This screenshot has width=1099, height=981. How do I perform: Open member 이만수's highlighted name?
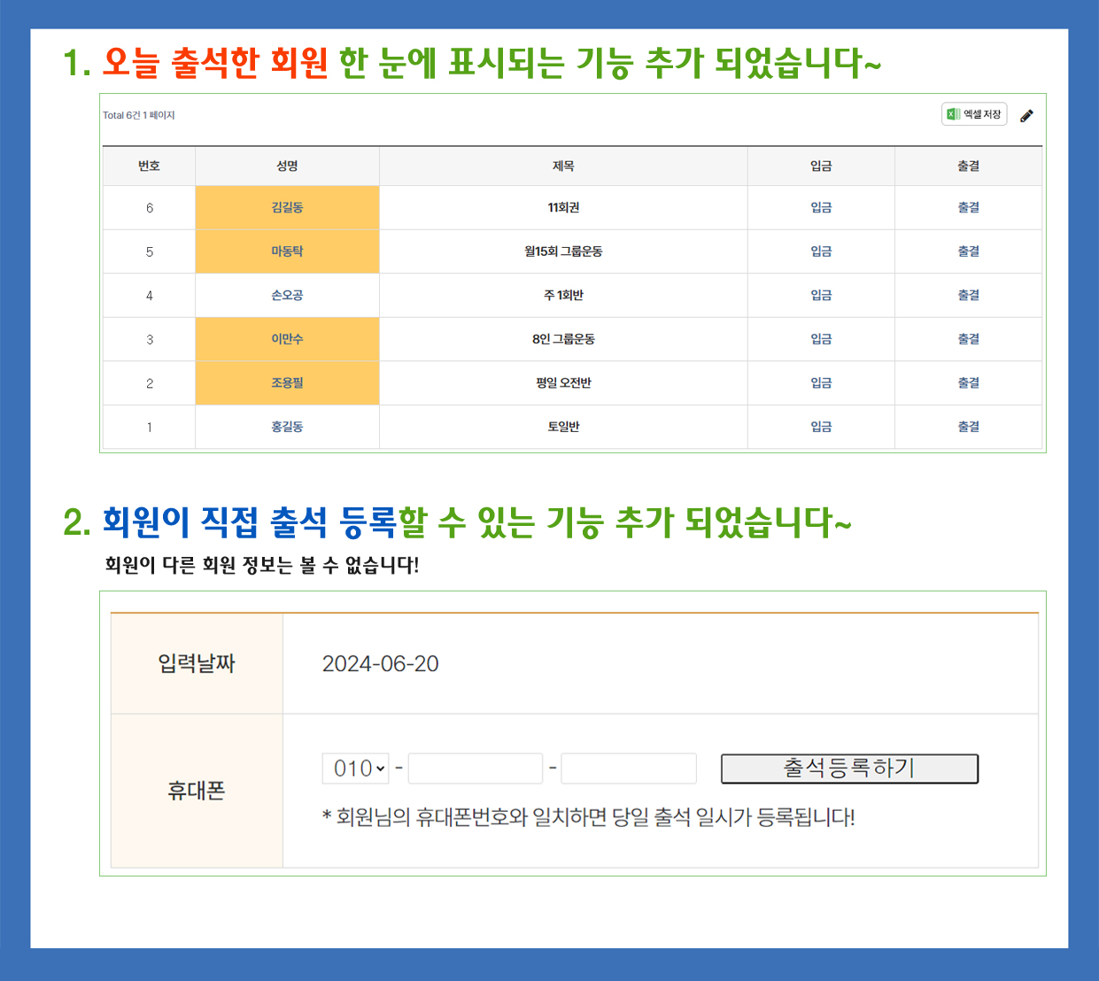point(287,339)
